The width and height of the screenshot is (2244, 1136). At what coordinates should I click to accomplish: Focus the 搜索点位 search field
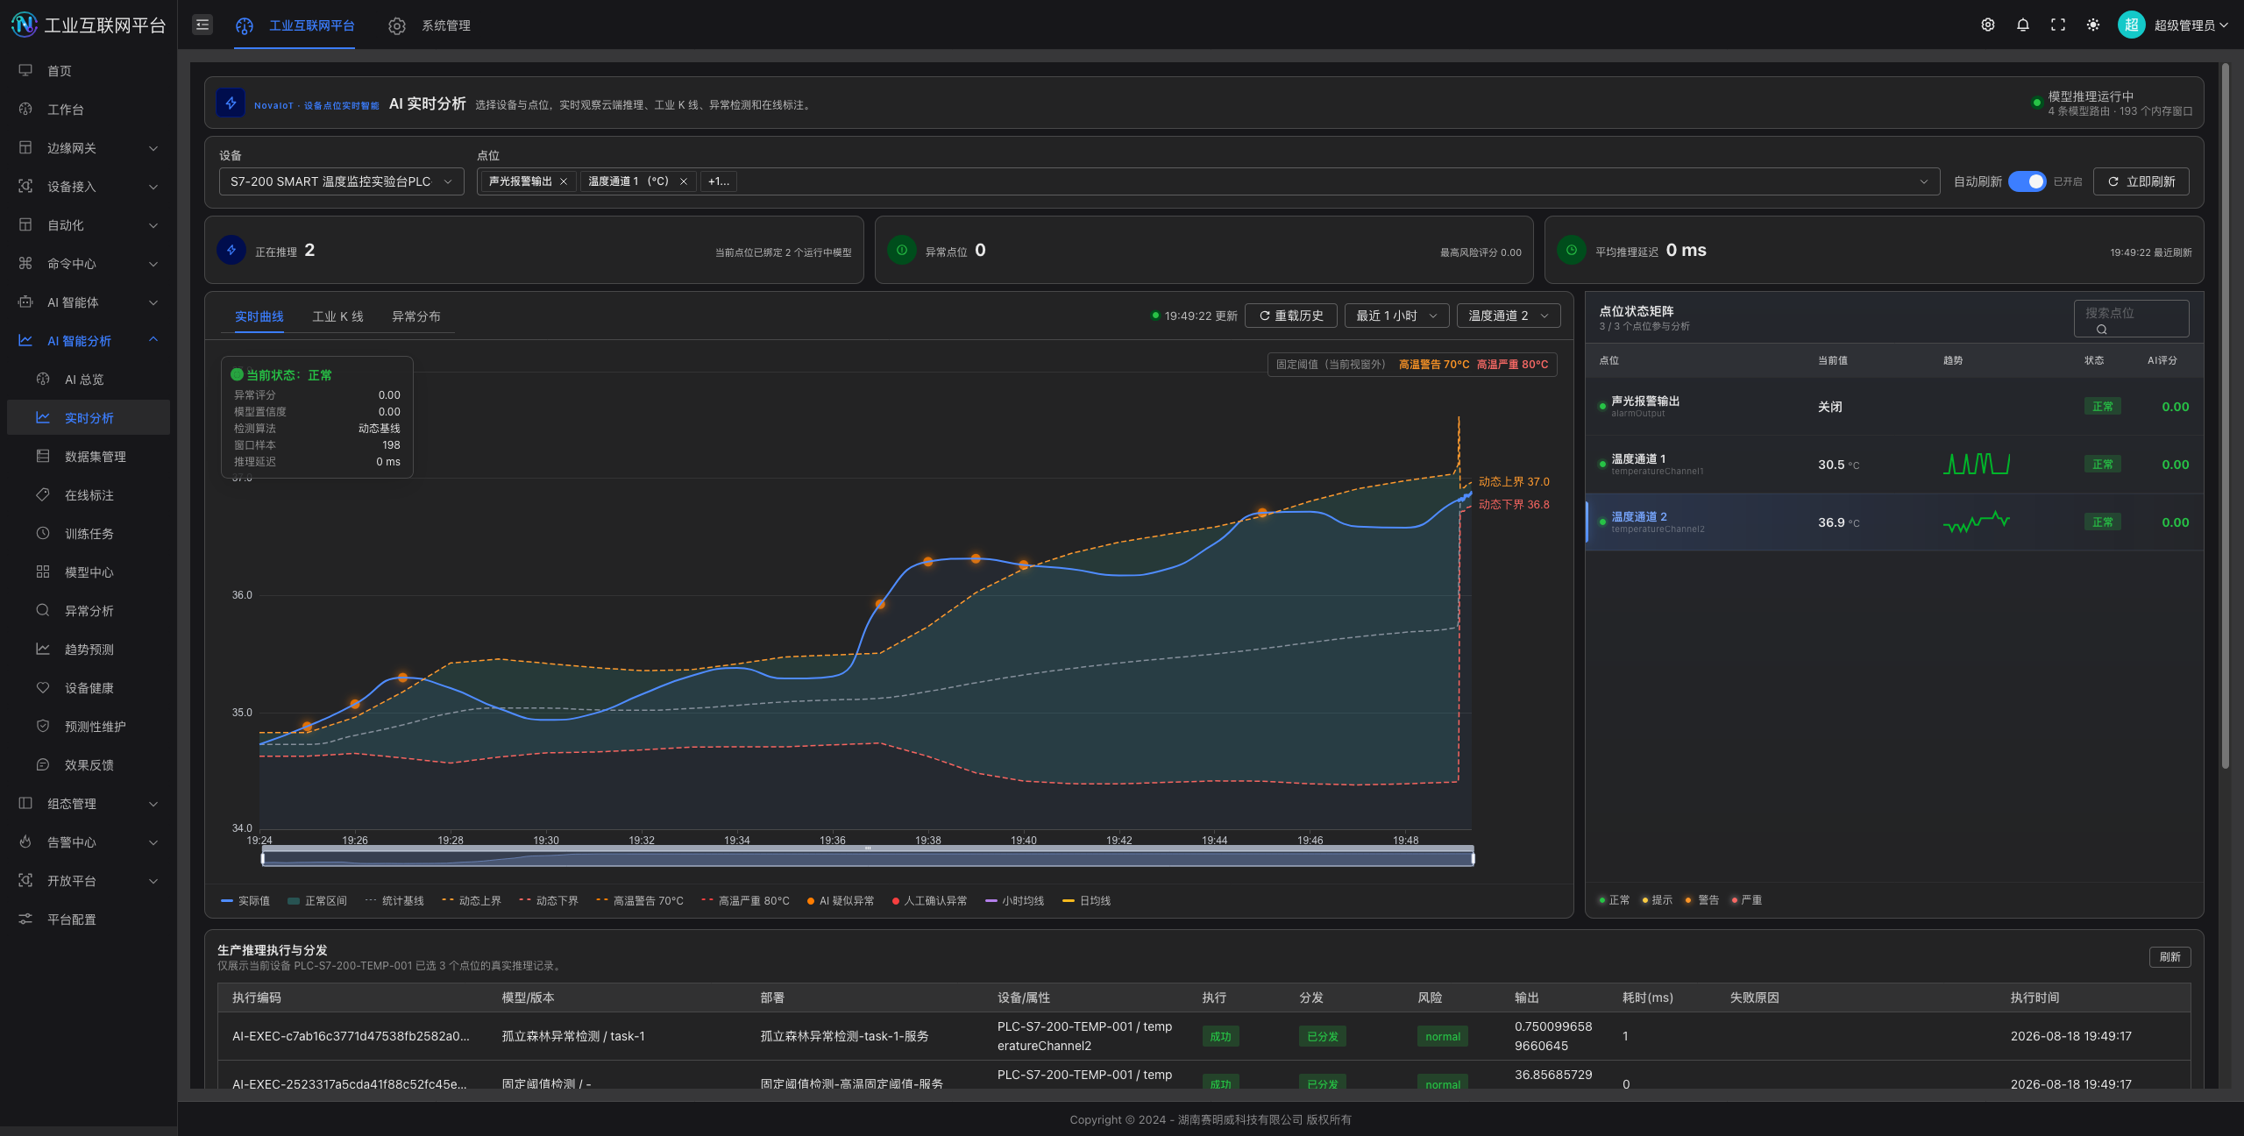point(2131,318)
